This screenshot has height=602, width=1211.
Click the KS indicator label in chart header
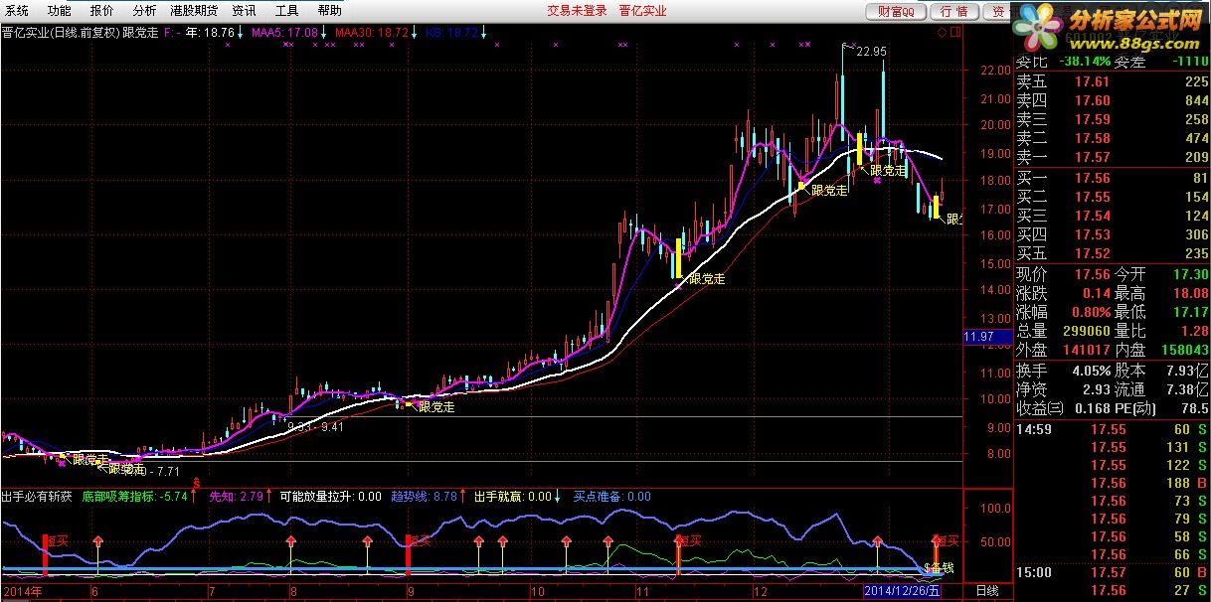click(452, 32)
